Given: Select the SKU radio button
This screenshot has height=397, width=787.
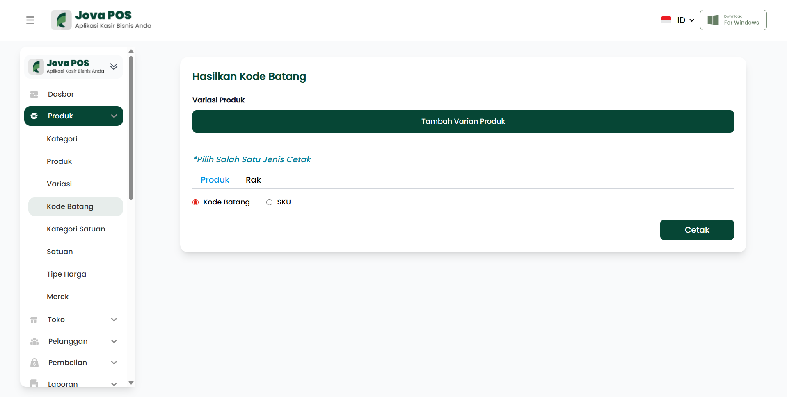Looking at the screenshot, I should [x=269, y=202].
